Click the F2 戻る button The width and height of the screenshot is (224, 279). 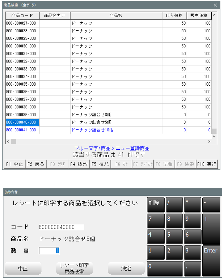pos(35,164)
